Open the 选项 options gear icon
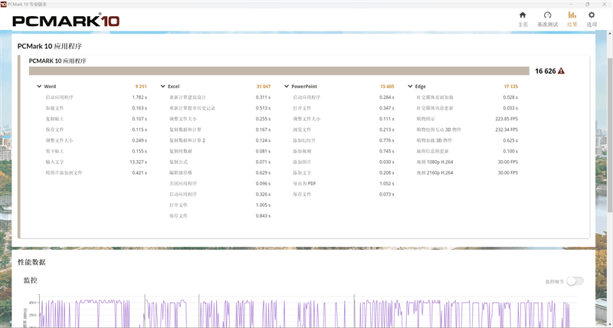This screenshot has height=328, width=613. pyautogui.click(x=592, y=15)
